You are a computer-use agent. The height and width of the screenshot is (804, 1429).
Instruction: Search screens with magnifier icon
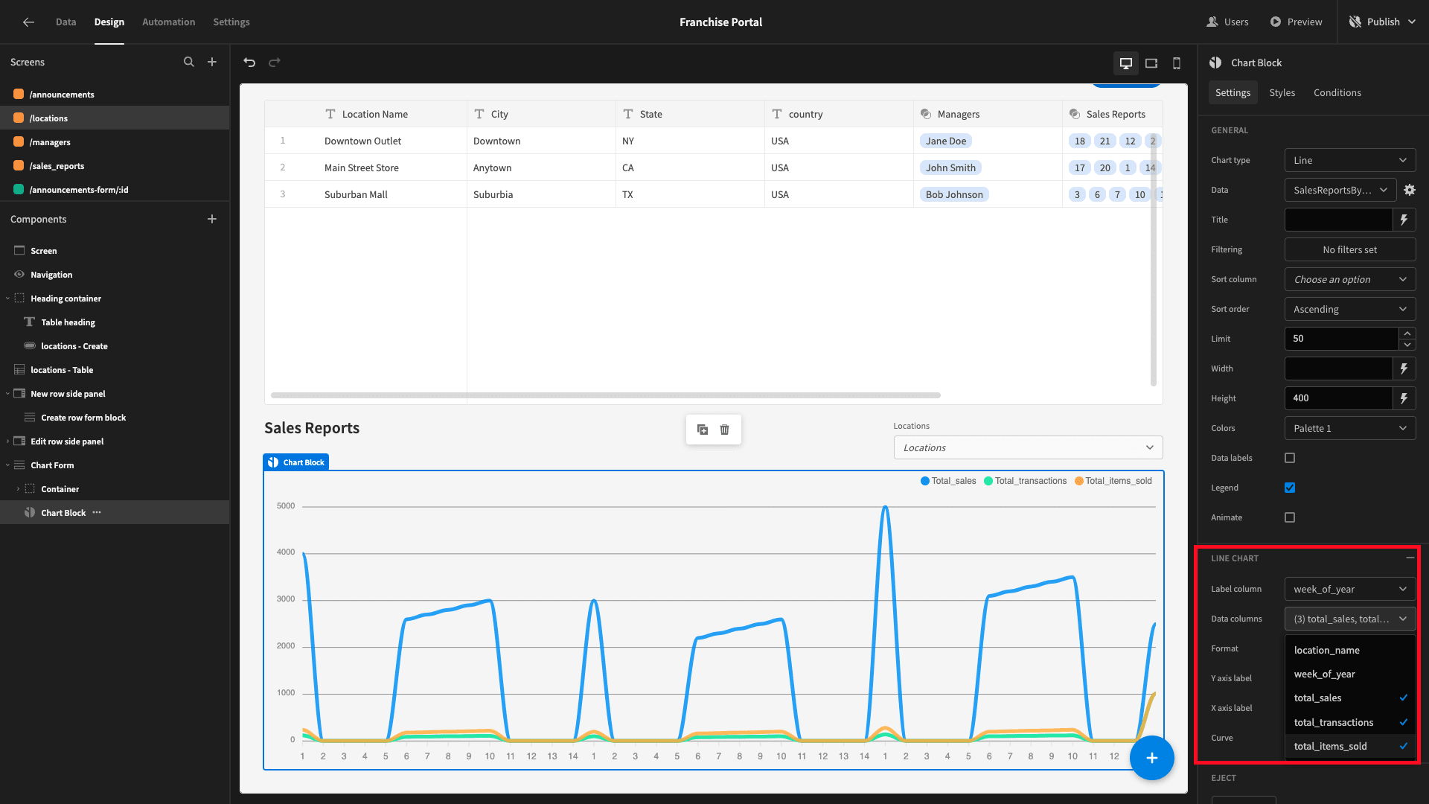(x=189, y=62)
